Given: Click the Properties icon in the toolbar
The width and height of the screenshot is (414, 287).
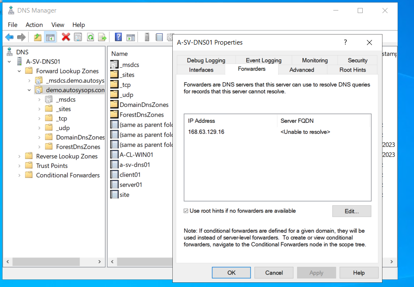Looking at the screenshot, I should point(78,37).
